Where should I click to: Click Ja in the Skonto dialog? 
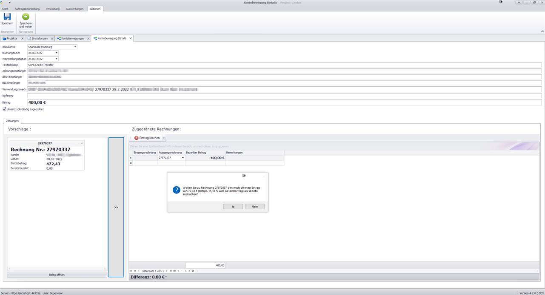tap(233, 207)
